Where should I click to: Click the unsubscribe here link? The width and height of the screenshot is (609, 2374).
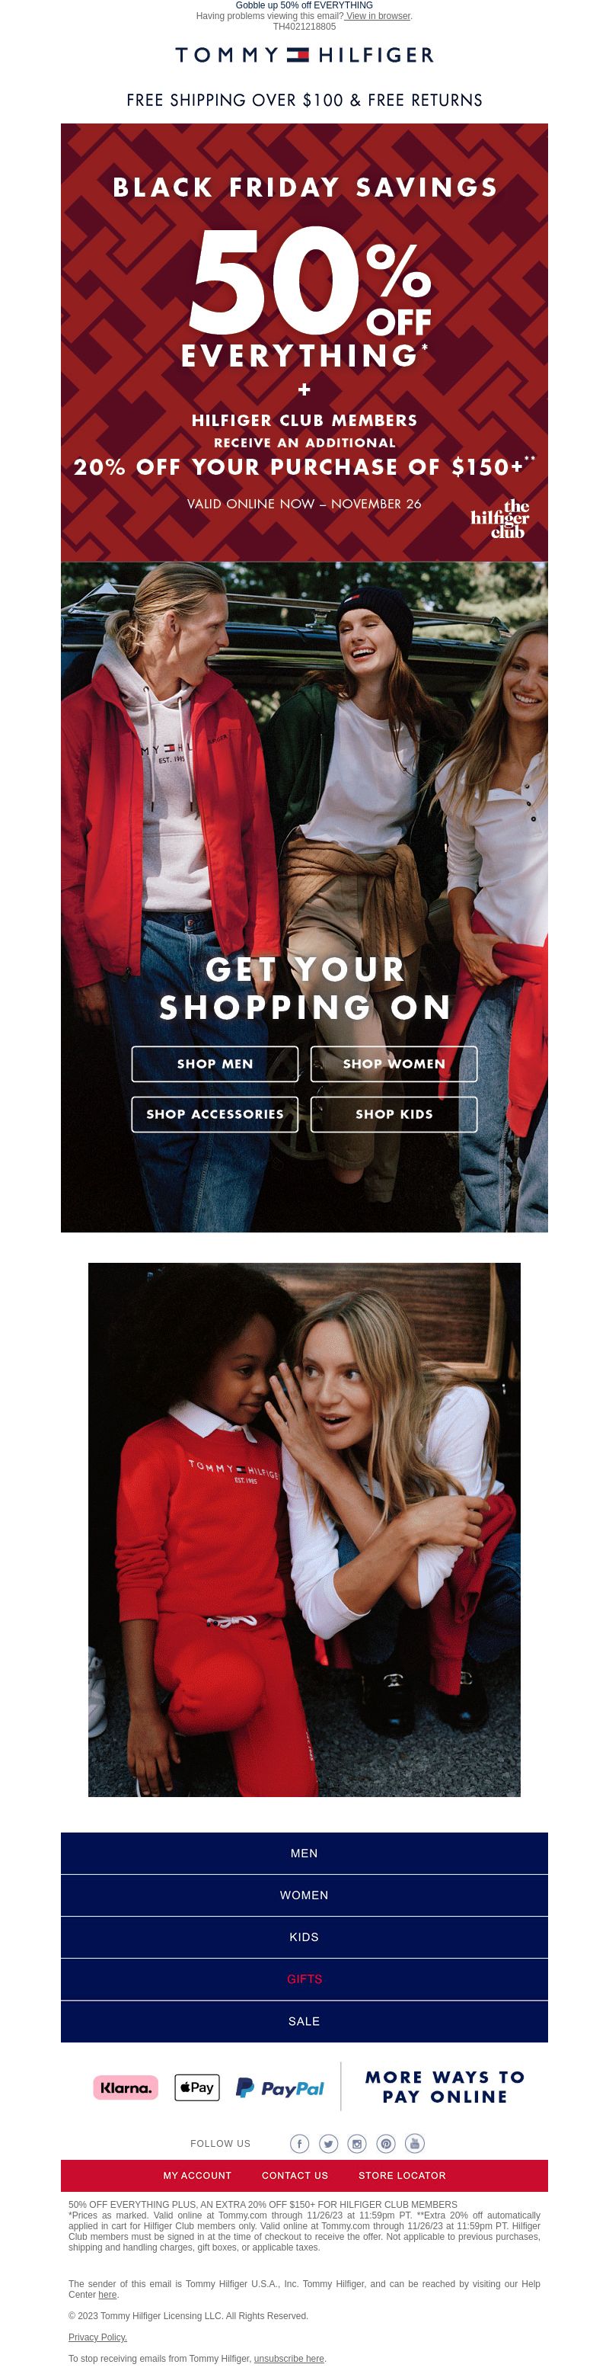(289, 2358)
